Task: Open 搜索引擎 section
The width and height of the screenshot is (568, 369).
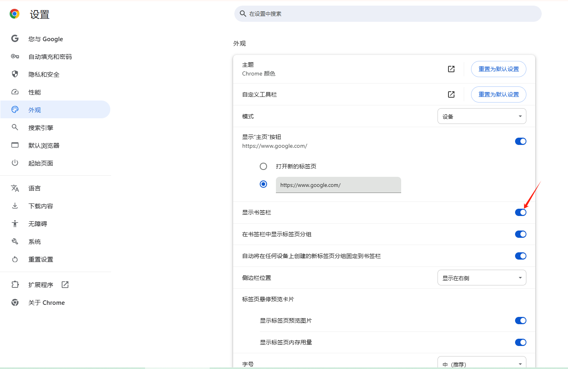Action: [x=55, y=128]
